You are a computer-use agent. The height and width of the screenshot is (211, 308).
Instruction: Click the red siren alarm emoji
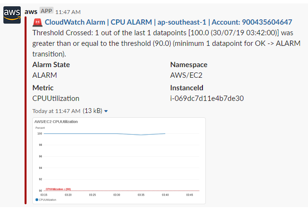37,22
